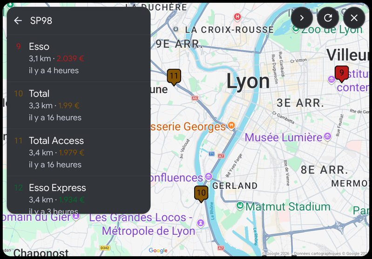The height and width of the screenshot is (259, 372).
Task: Click the Lyon city label
Action: pyautogui.click(x=248, y=81)
